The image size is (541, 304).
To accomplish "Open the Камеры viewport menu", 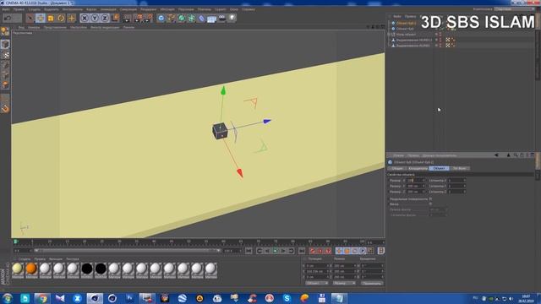I will (x=34, y=27).
